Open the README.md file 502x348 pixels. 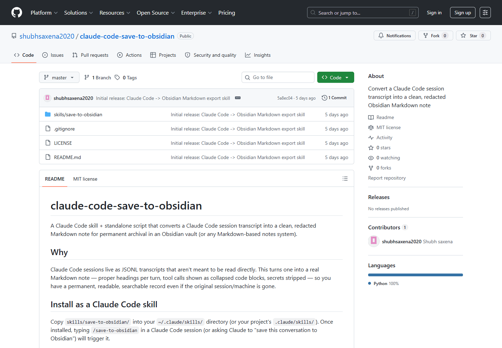[x=67, y=157]
